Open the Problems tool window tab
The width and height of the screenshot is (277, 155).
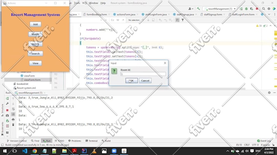click(x=75, y=141)
